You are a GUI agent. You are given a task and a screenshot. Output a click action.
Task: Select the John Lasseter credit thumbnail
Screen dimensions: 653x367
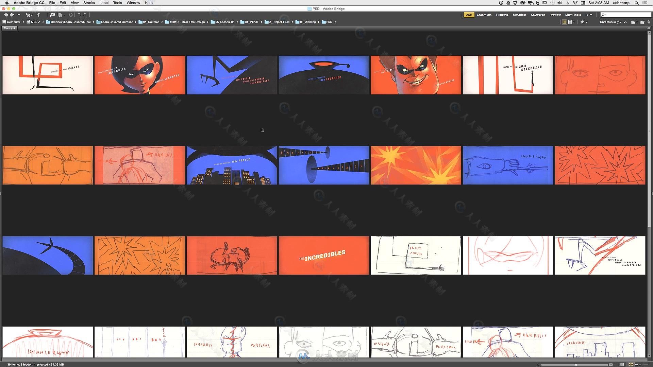[324, 75]
